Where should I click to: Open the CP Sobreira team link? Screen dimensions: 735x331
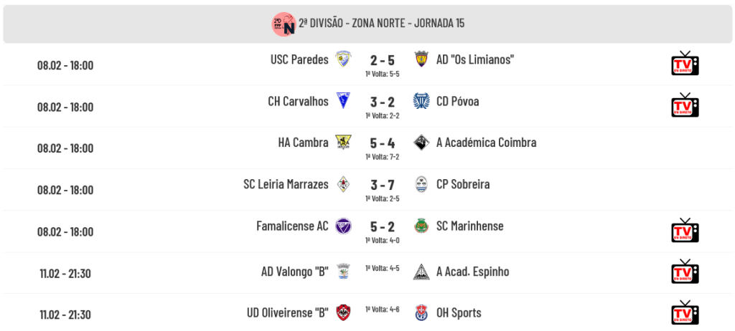point(463,184)
